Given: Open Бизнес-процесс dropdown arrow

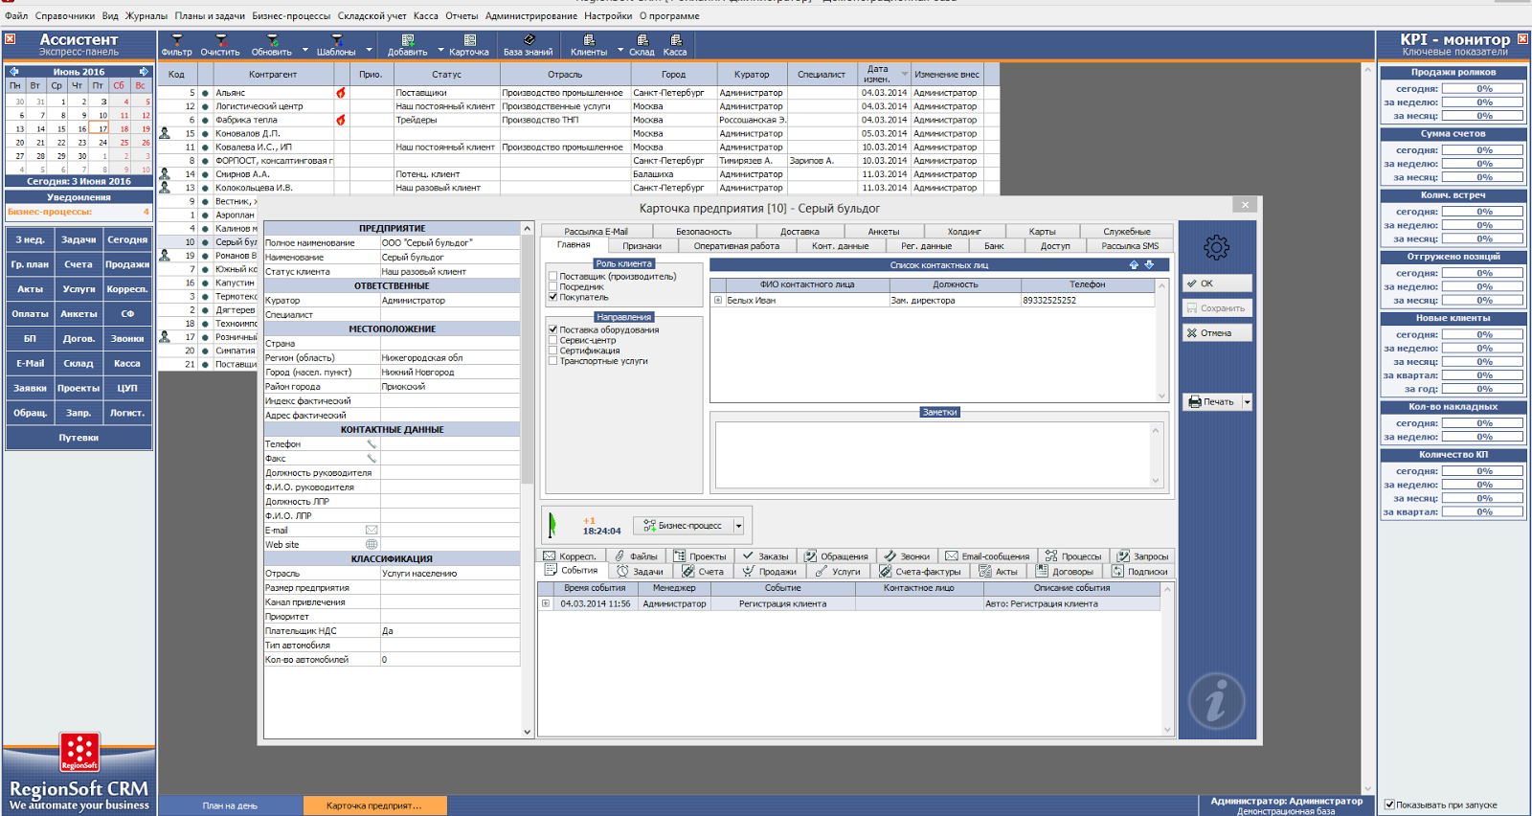Looking at the screenshot, I should 738,526.
